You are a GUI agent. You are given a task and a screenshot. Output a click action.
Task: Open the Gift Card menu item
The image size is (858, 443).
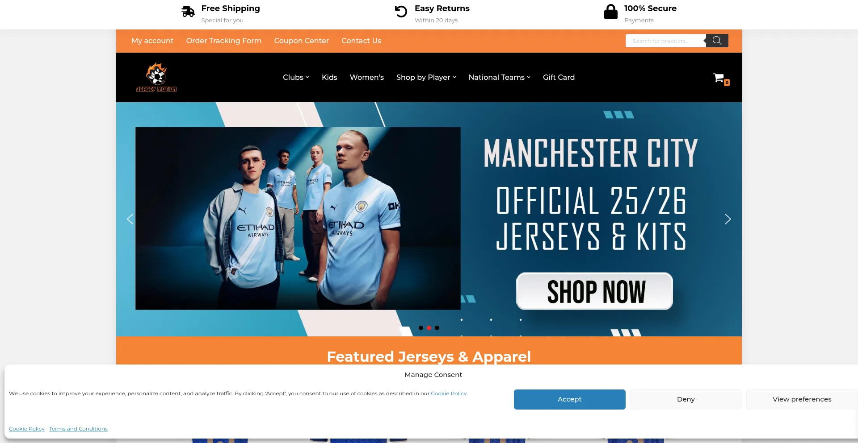[x=559, y=77]
